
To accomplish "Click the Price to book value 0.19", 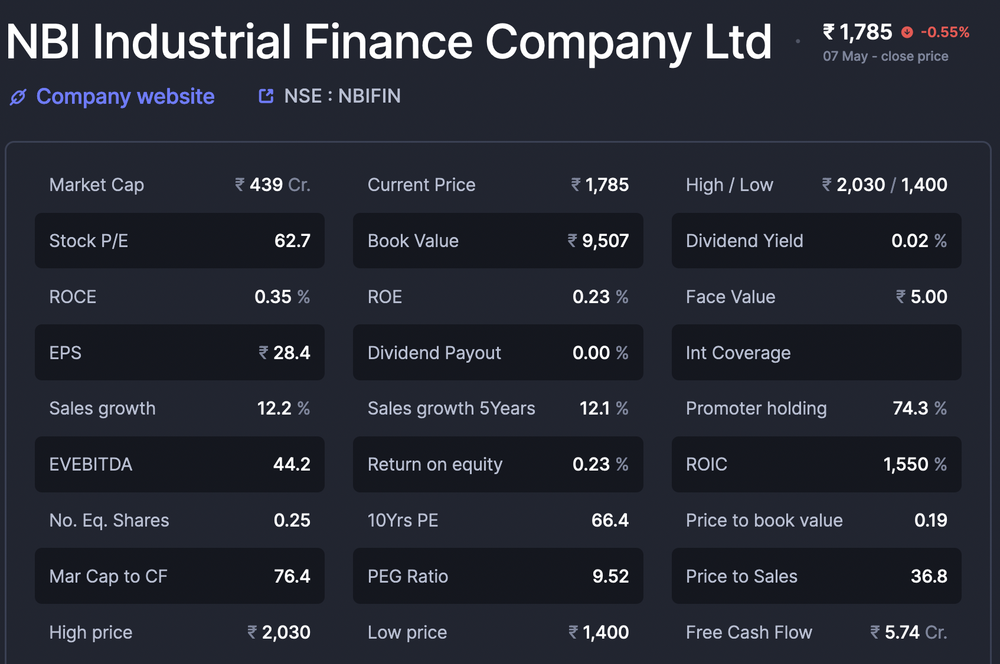I will (x=931, y=520).
